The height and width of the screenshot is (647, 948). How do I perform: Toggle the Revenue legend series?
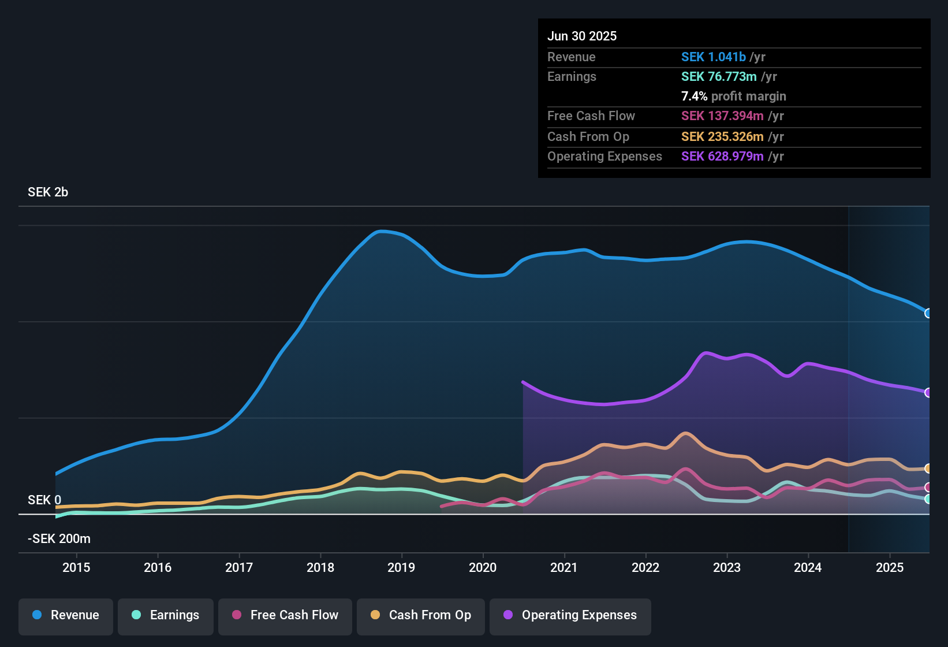point(66,615)
